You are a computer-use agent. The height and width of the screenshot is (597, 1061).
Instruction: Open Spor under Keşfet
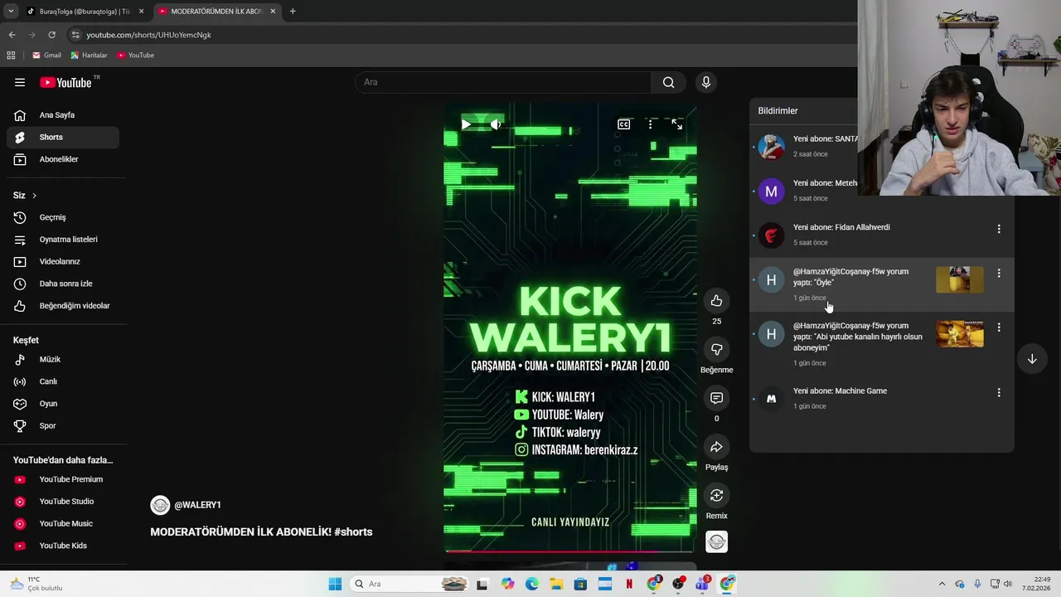tap(63, 425)
